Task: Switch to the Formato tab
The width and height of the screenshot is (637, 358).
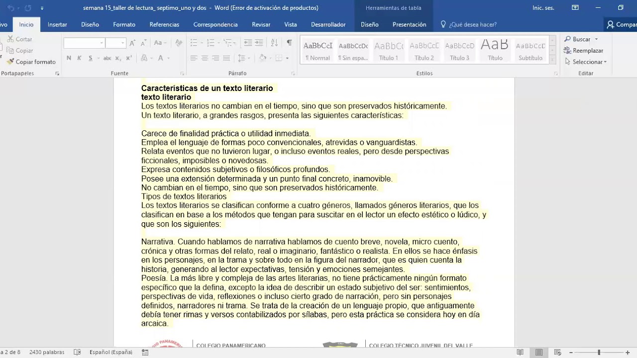Action: click(124, 24)
